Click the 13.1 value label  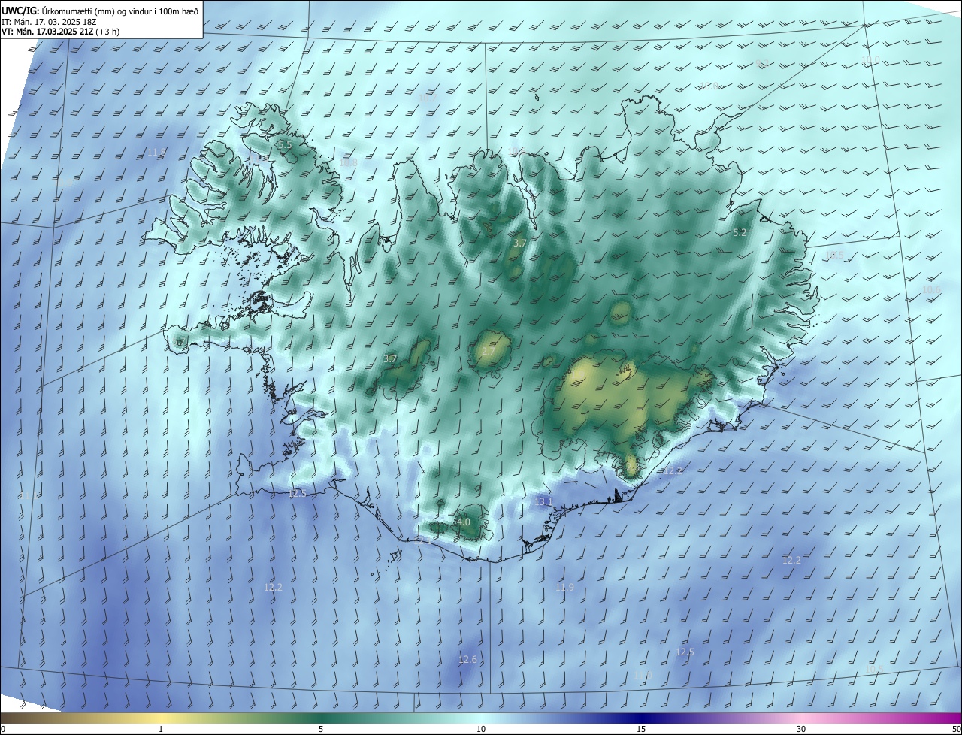pyautogui.click(x=543, y=501)
